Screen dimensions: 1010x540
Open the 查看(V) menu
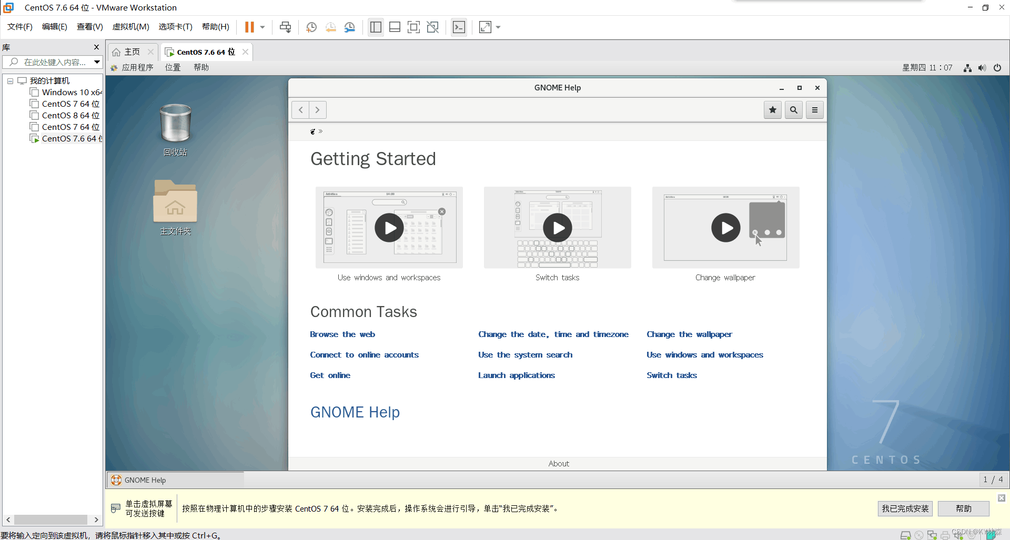click(x=90, y=27)
